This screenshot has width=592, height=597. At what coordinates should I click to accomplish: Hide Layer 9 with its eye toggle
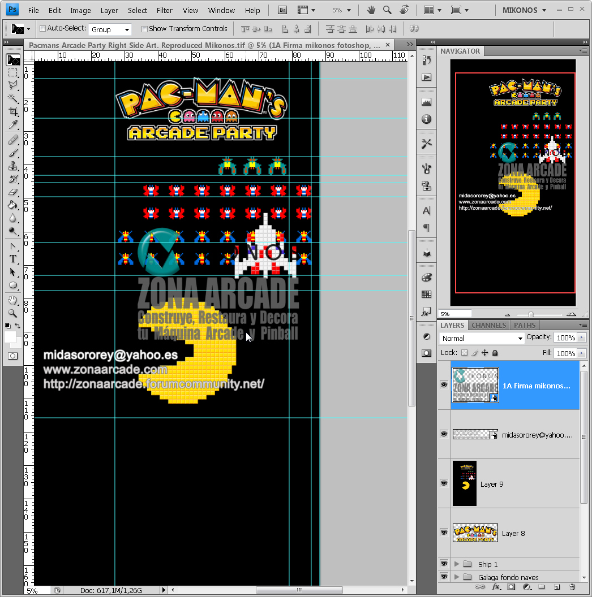(x=444, y=484)
